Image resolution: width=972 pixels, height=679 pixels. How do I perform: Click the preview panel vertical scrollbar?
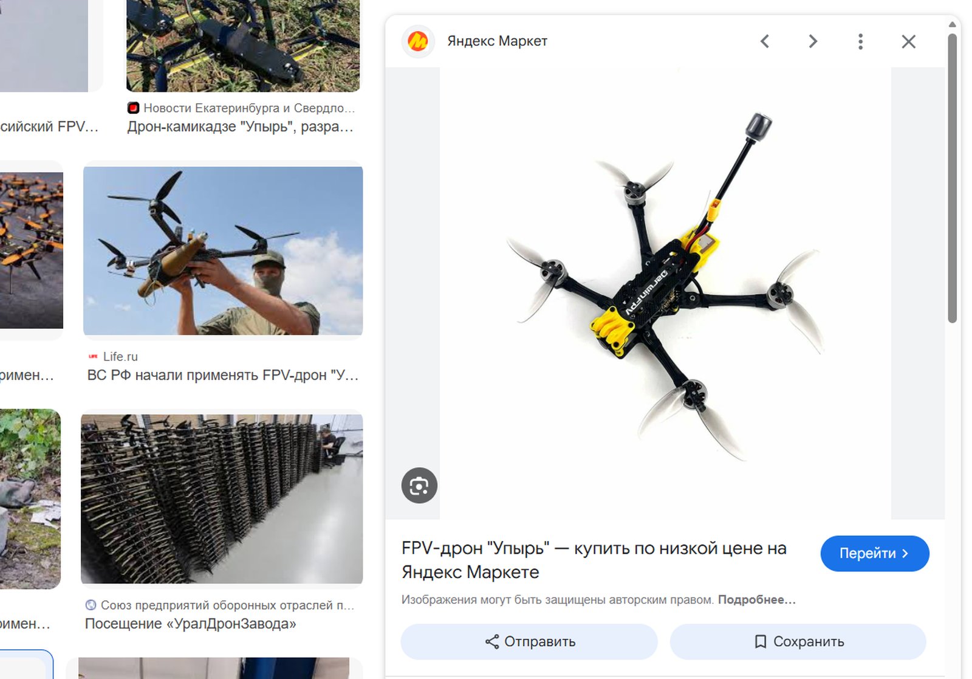pos(952,176)
